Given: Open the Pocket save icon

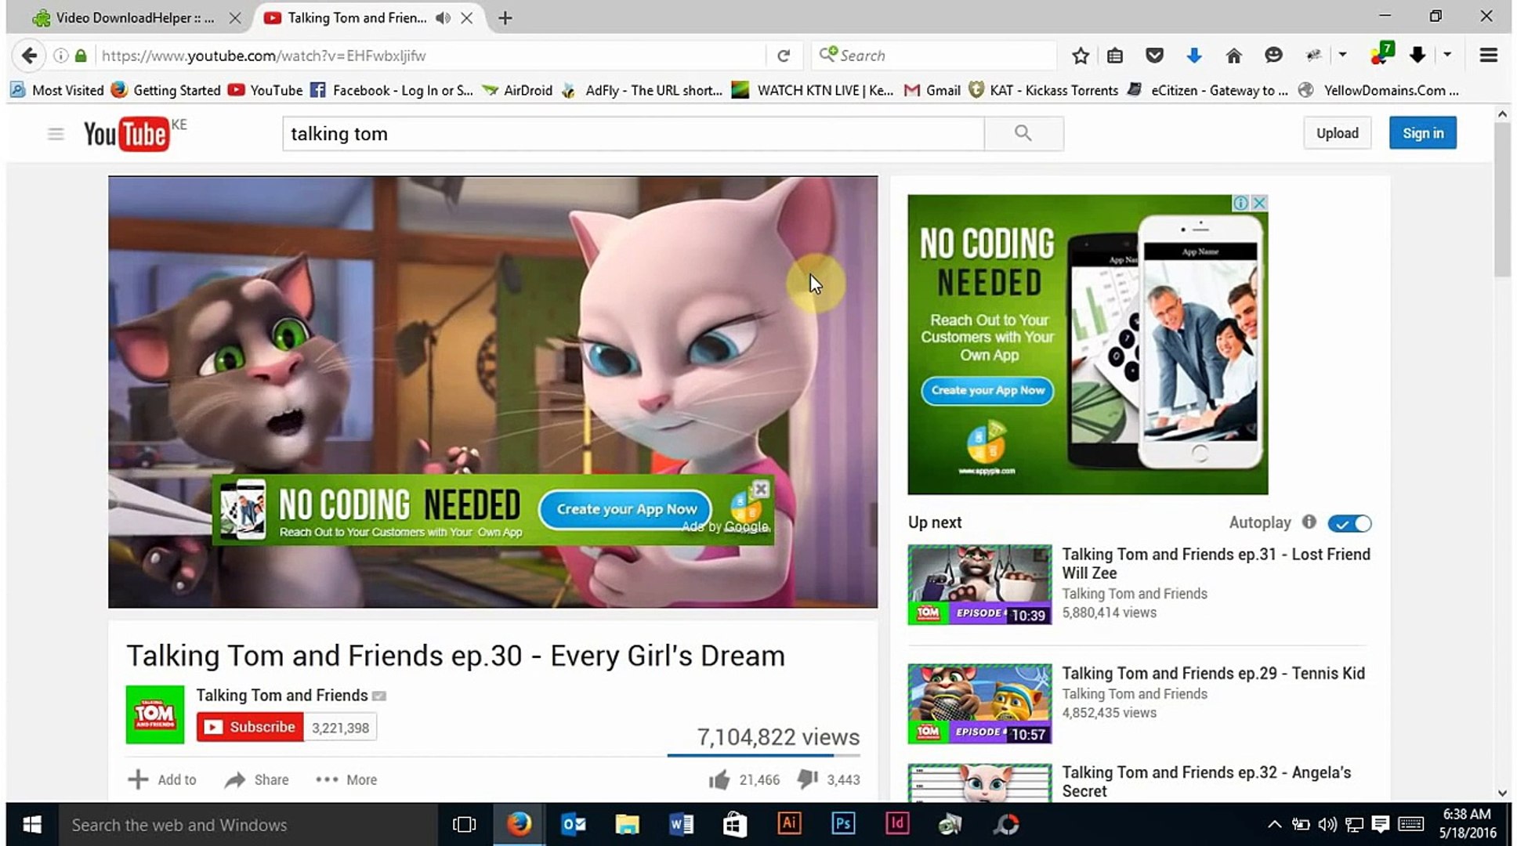Looking at the screenshot, I should point(1154,55).
